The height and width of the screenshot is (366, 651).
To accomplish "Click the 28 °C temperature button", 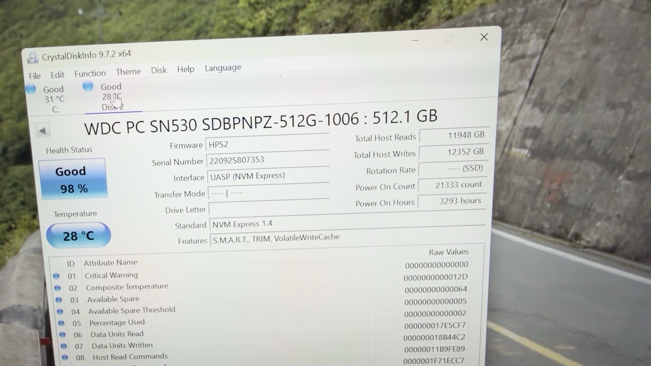I will (x=78, y=235).
